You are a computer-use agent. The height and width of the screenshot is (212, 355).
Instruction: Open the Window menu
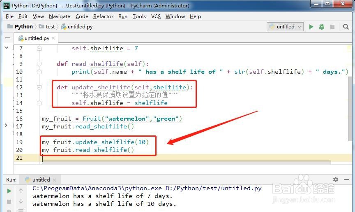pos(175,16)
